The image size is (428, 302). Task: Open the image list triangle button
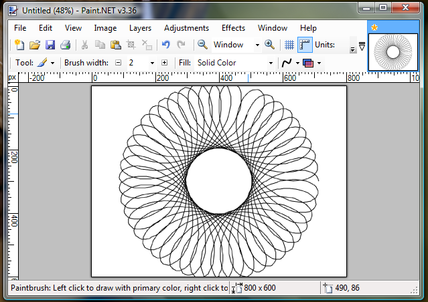coord(362,47)
